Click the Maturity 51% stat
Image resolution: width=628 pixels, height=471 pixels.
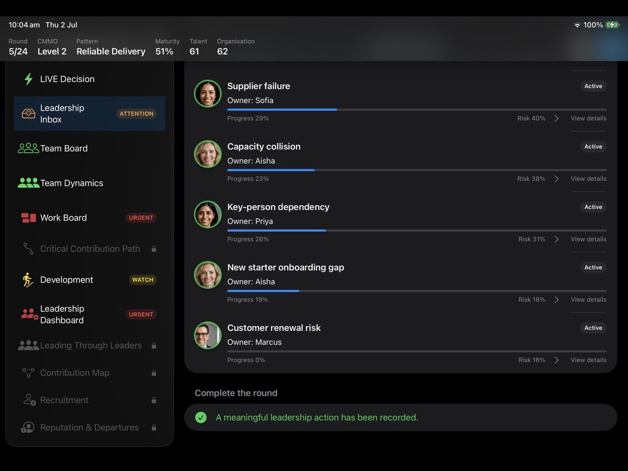click(167, 47)
